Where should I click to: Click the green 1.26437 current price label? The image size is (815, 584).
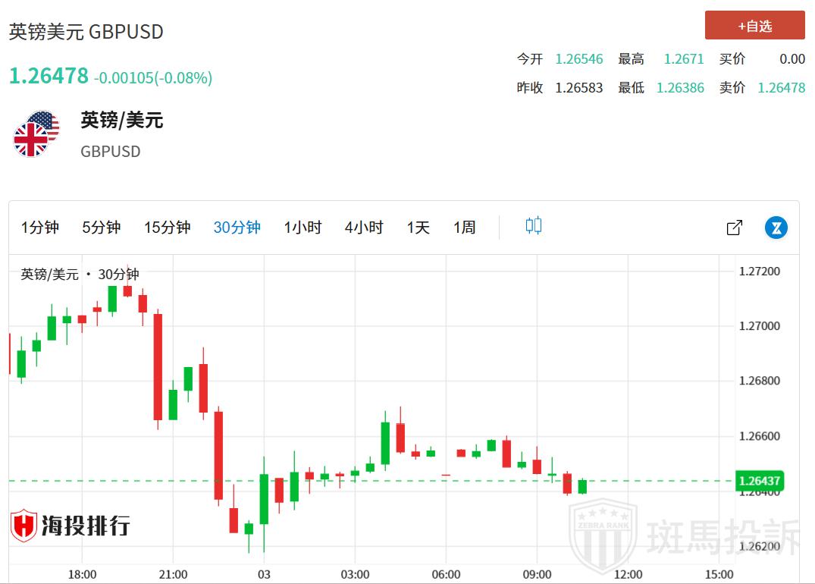tap(759, 481)
